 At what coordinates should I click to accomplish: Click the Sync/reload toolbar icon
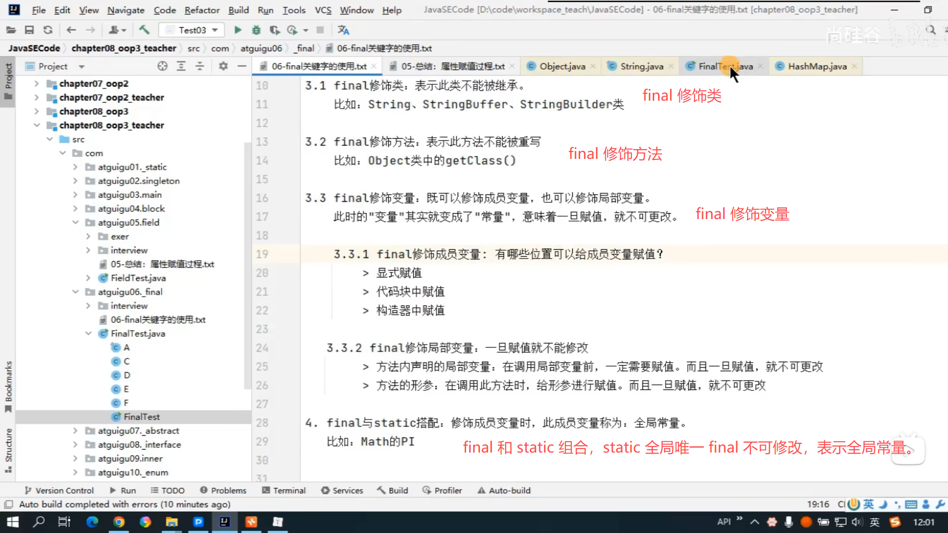(x=48, y=30)
